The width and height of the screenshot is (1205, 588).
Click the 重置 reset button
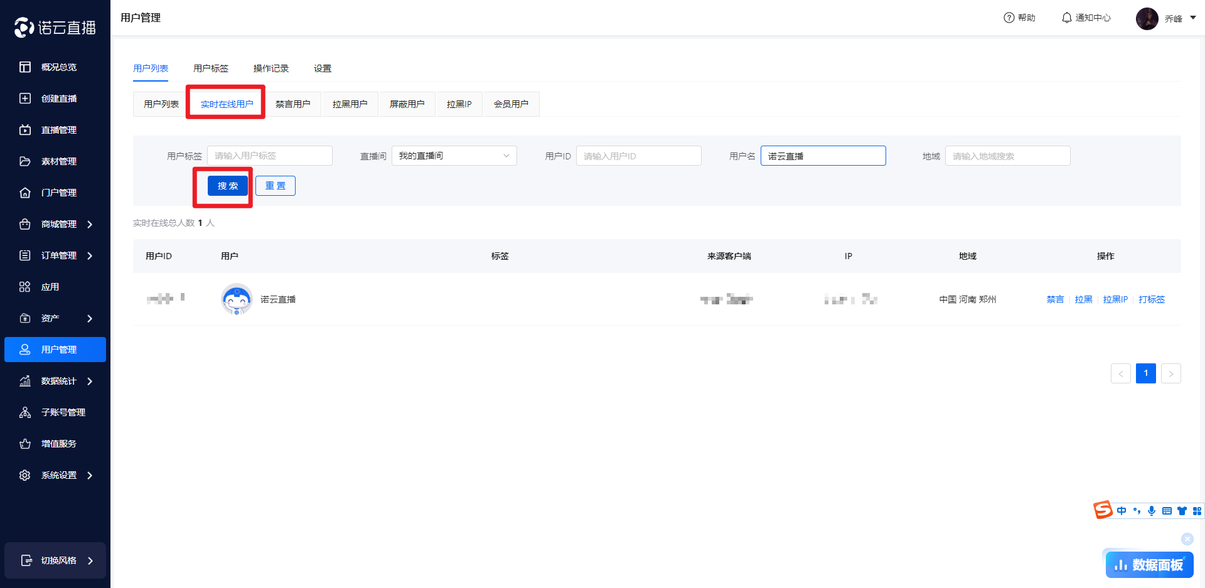(275, 186)
